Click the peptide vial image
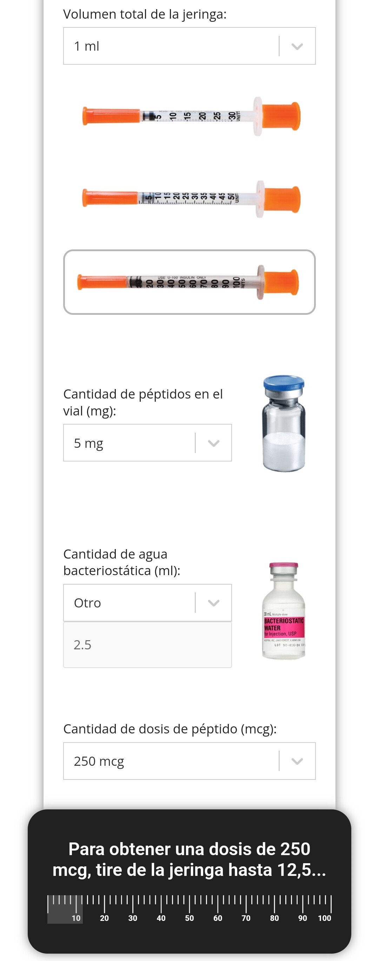379x961 pixels. pyautogui.click(x=284, y=424)
